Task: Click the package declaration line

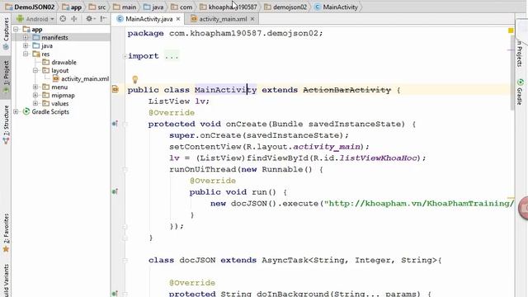Action: coord(225,33)
